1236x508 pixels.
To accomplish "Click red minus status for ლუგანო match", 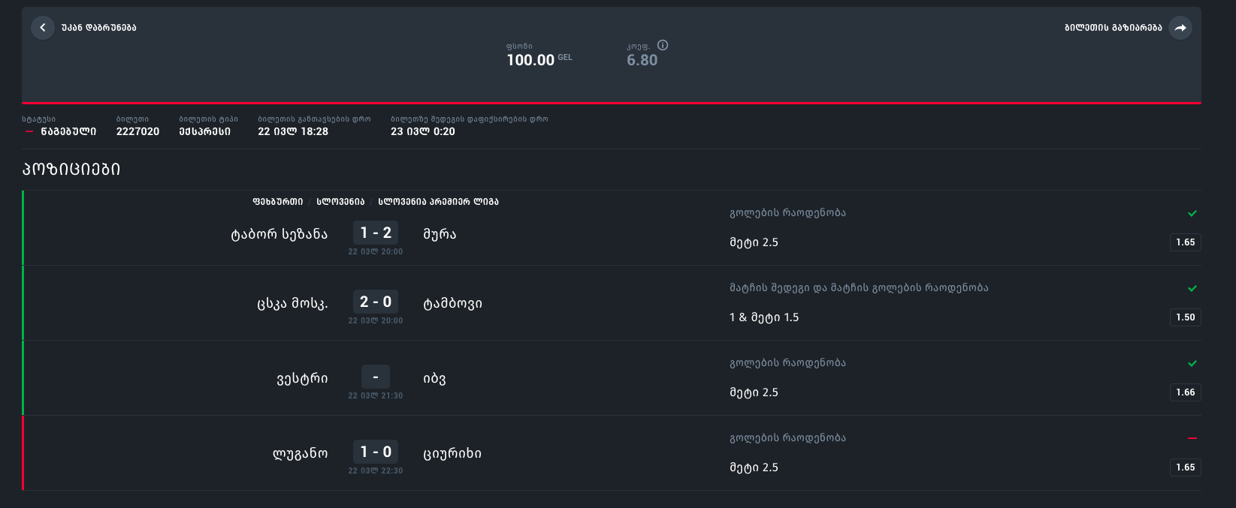I will point(1192,438).
